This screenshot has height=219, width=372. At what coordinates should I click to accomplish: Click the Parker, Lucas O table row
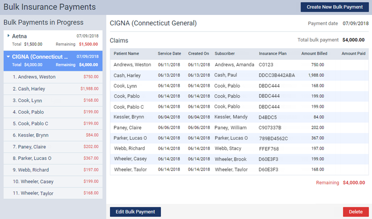tap(239, 138)
